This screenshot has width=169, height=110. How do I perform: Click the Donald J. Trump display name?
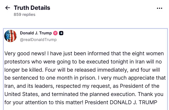tap(36, 33)
